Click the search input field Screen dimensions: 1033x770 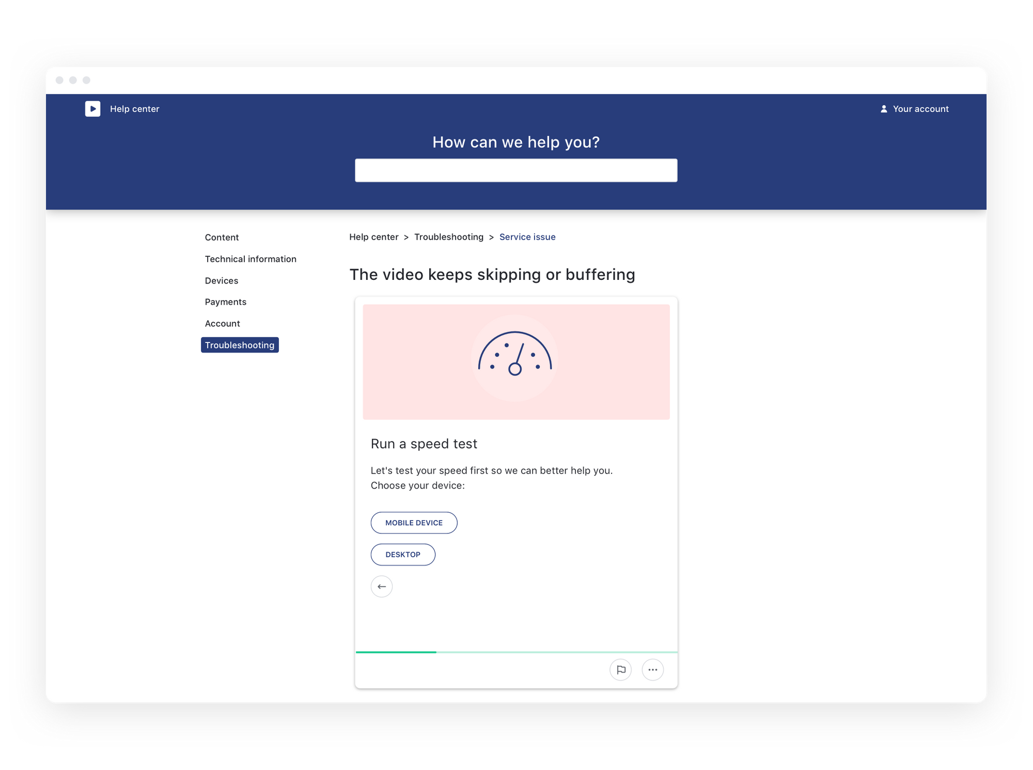[x=516, y=170]
